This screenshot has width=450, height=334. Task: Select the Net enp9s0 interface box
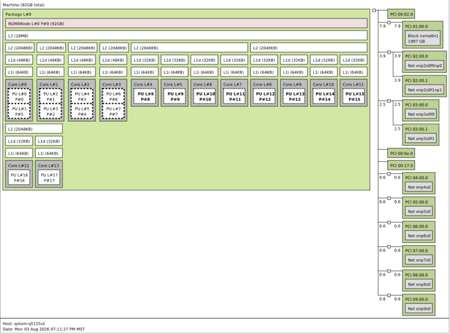pos(419,309)
